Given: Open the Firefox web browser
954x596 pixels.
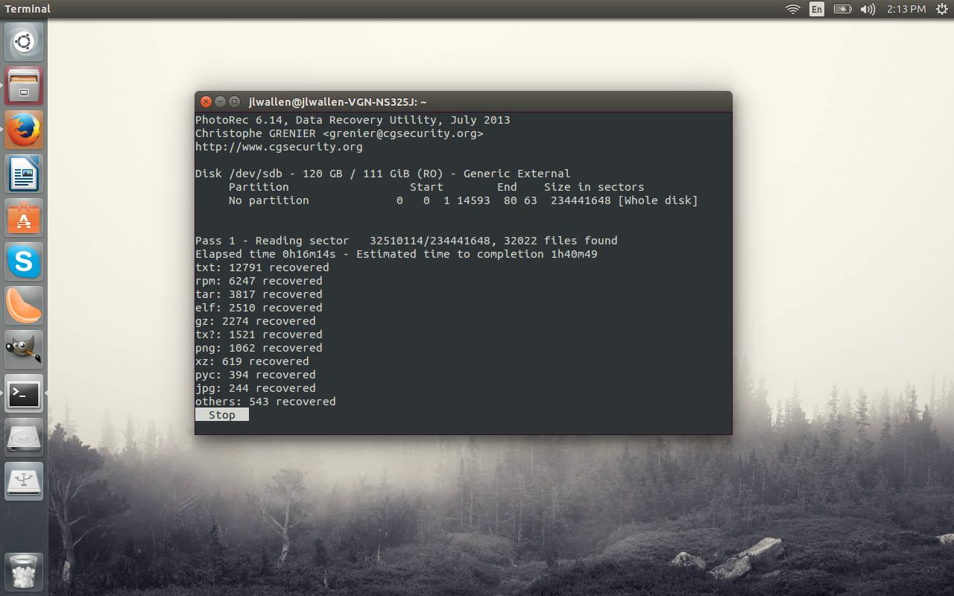Looking at the screenshot, I should tap(24, 130).
